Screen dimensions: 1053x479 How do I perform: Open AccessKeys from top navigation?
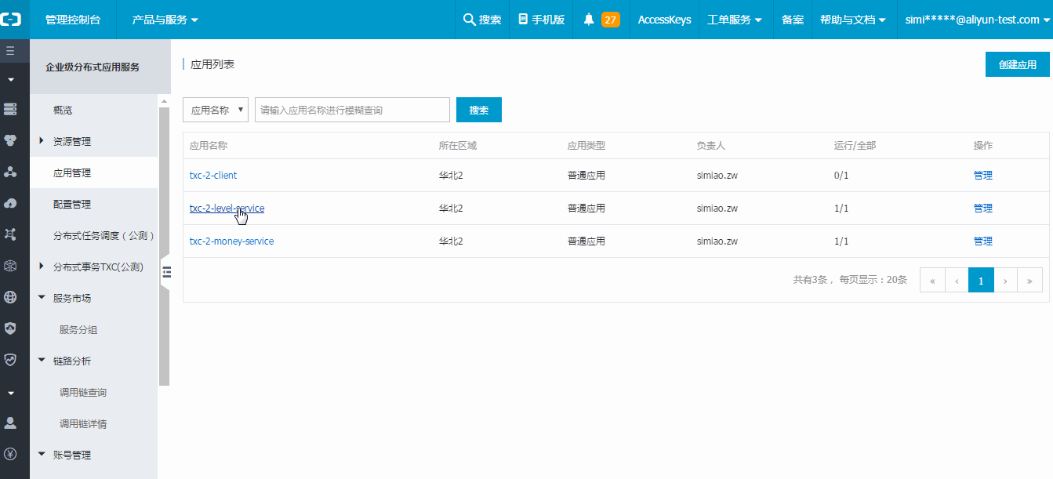664,20
